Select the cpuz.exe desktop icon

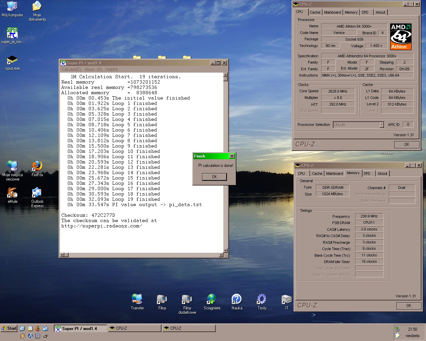click(12, 63)
